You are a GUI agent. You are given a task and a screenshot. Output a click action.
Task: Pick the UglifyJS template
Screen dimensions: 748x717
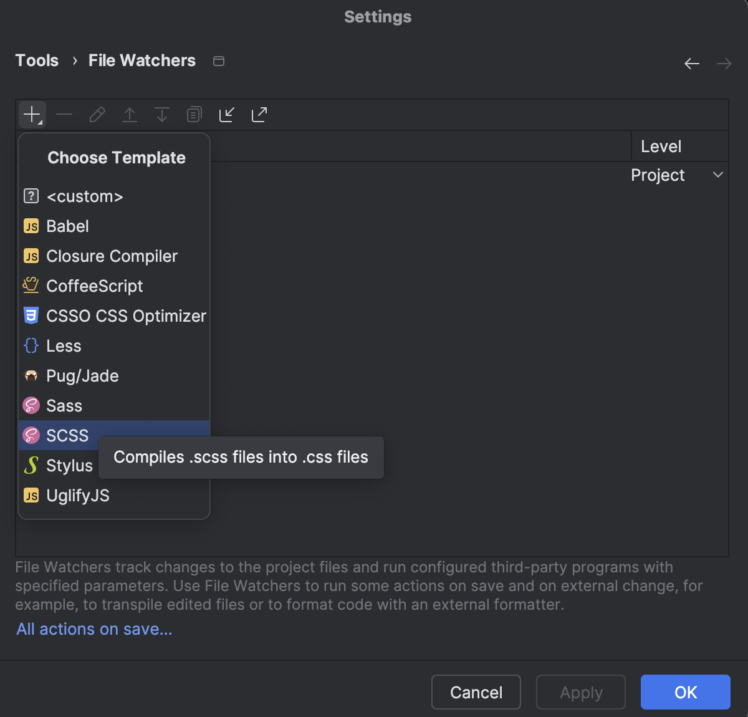tap(77, 495)
